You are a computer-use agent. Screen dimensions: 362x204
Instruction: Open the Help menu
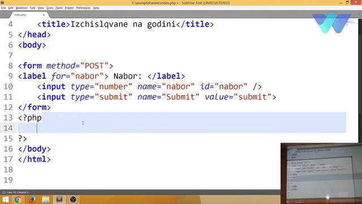coord(96,8)
